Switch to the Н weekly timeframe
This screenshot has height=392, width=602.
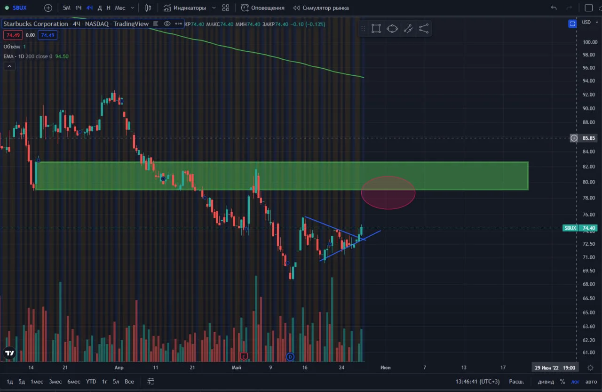109,8
